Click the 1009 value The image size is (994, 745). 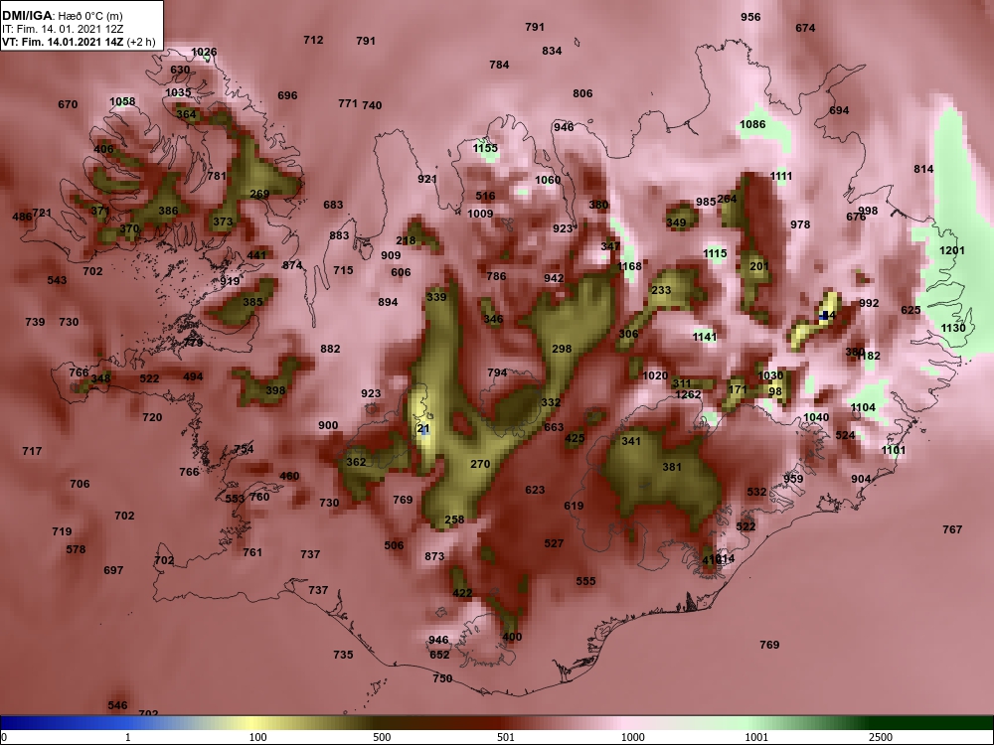coord(480,214)
